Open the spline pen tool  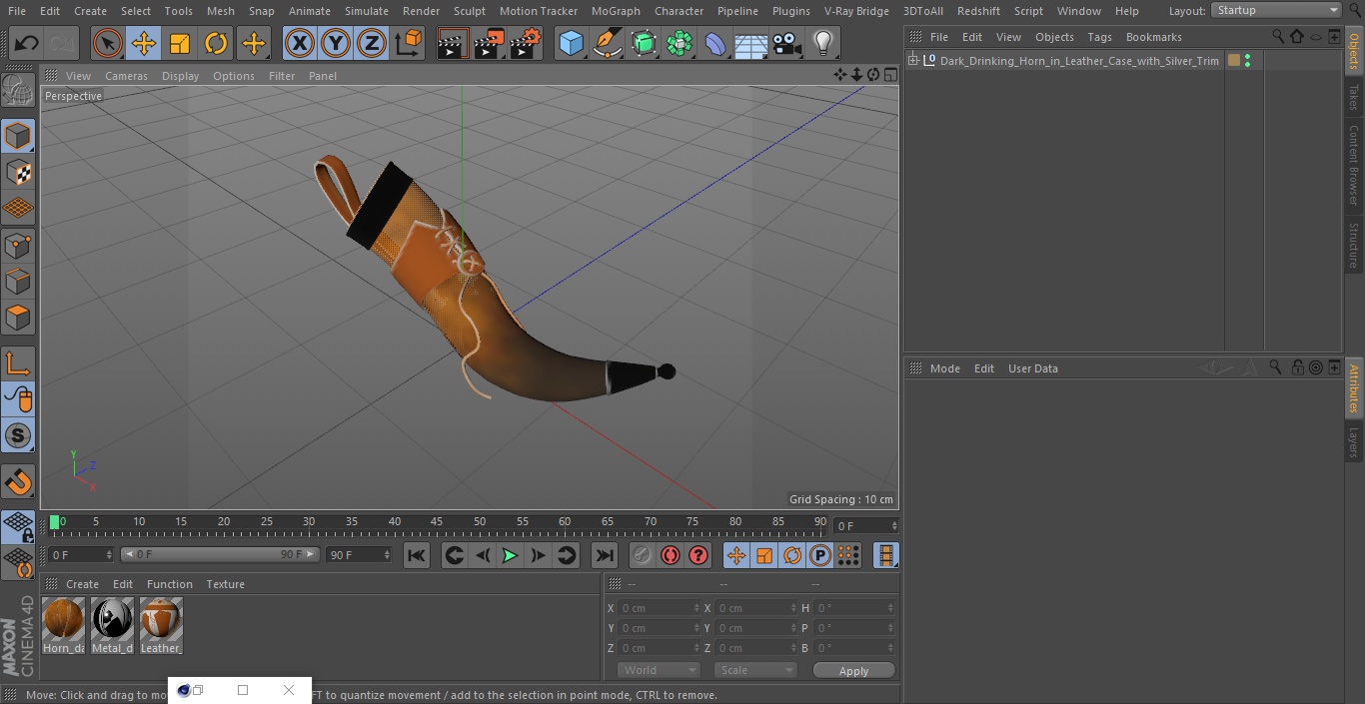coord(607,43)
